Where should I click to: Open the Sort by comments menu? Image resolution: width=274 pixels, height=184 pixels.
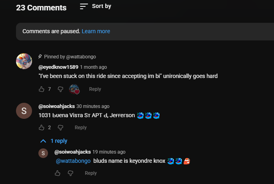[96, 6]
